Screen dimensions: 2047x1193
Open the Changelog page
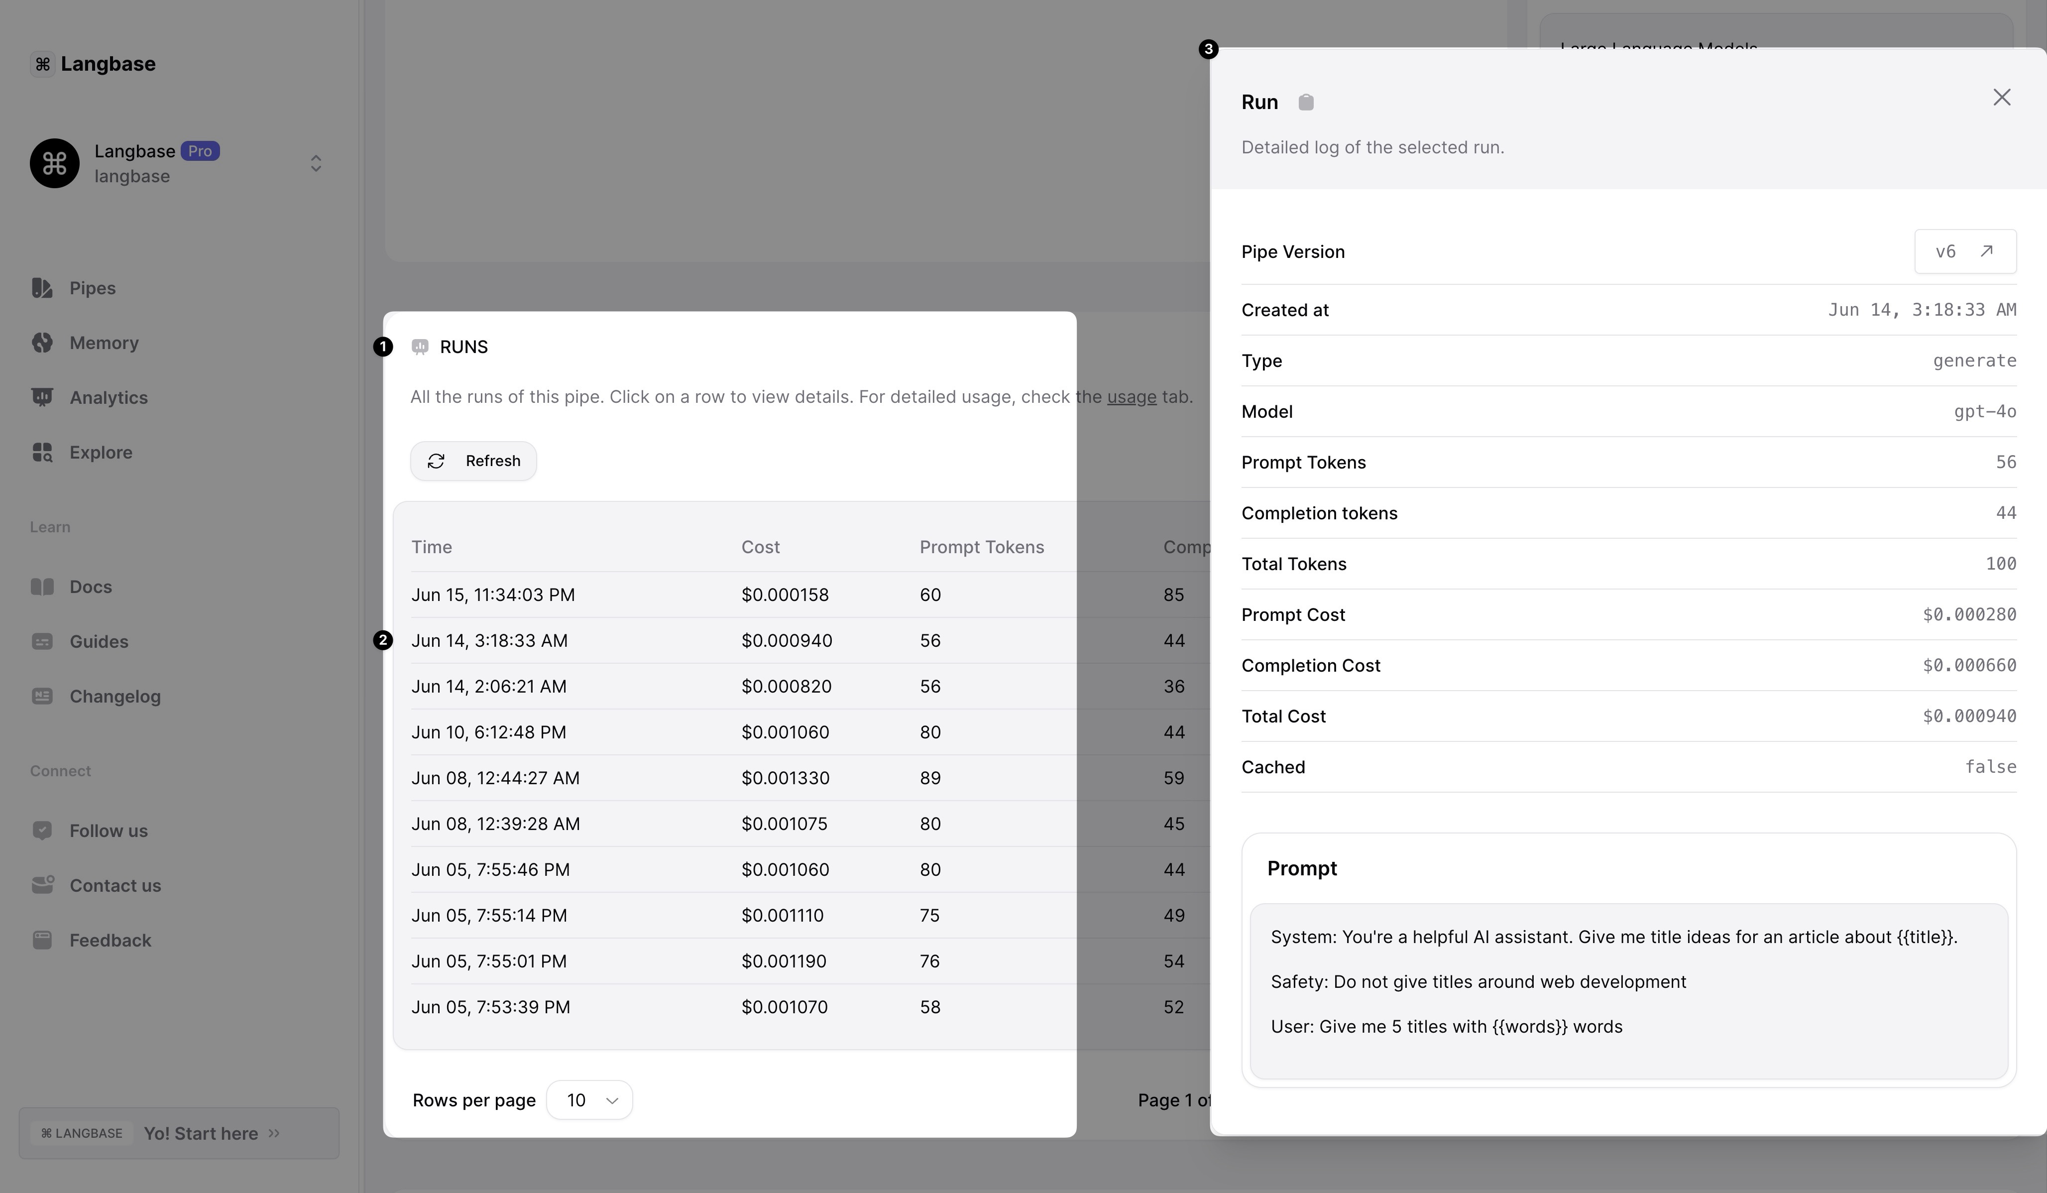click(114, 697)
